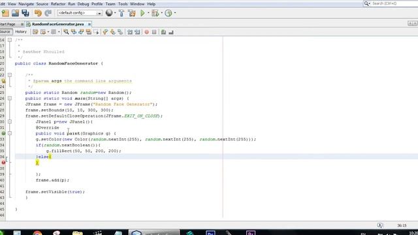
Task: Click the Open Project toolbar icon
Action: click(x=15, y=13)
